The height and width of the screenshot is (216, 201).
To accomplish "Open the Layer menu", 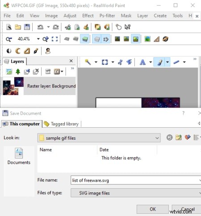I will click(142, 16).
